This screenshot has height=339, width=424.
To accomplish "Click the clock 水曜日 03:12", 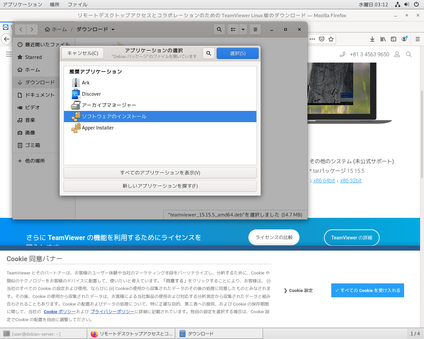I will (373, 5).
